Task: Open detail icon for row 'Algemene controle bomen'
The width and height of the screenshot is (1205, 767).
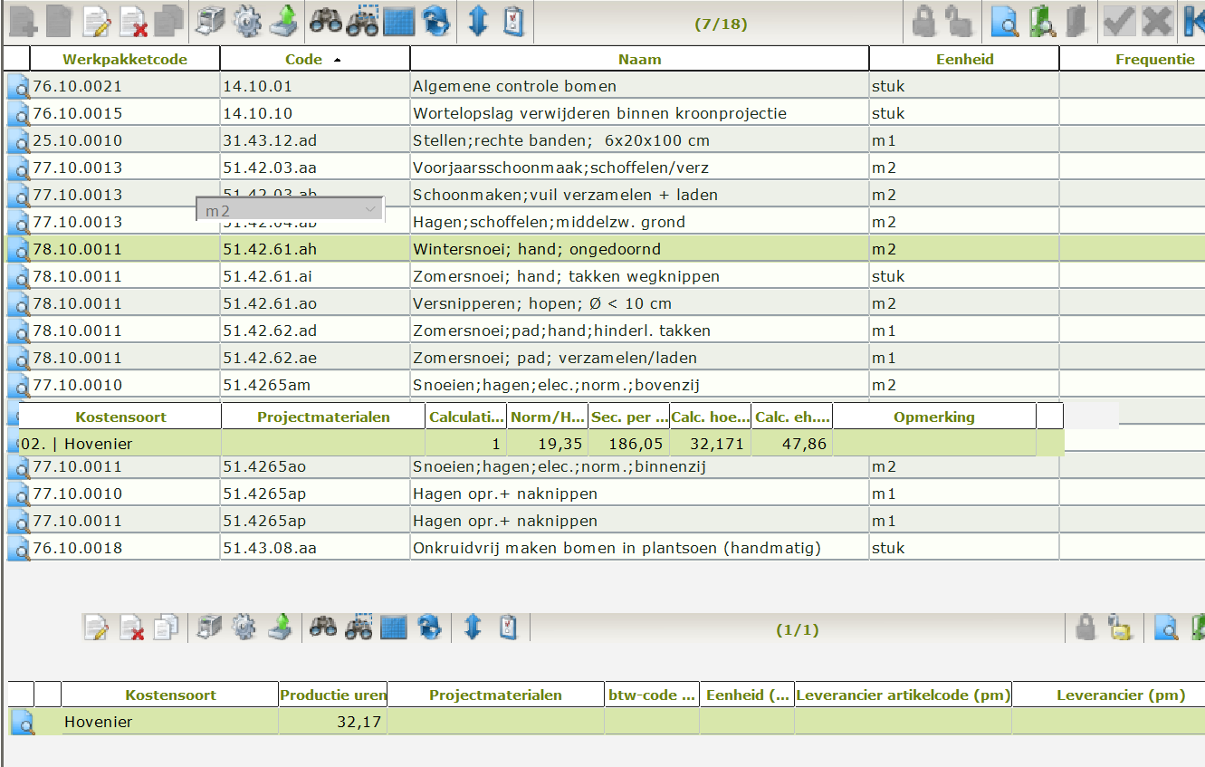Action: 18,87
